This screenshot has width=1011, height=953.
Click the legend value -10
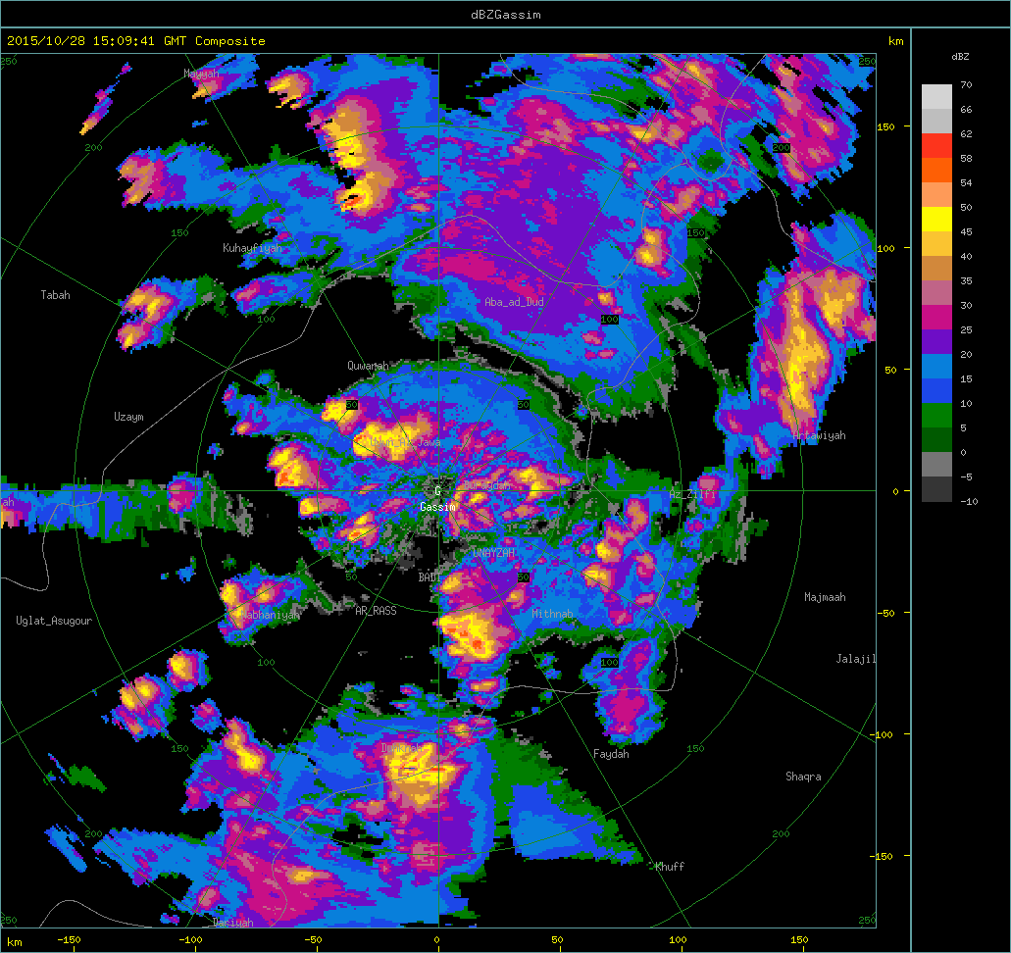(969, 501)
